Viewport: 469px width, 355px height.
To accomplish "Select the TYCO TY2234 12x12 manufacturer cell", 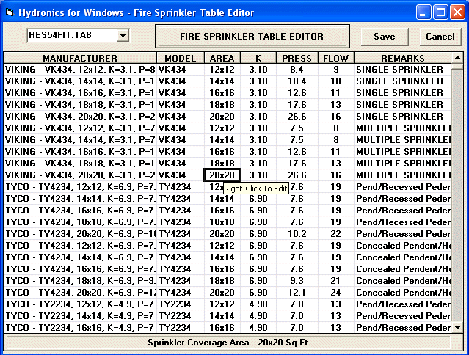I will [80, 304].
